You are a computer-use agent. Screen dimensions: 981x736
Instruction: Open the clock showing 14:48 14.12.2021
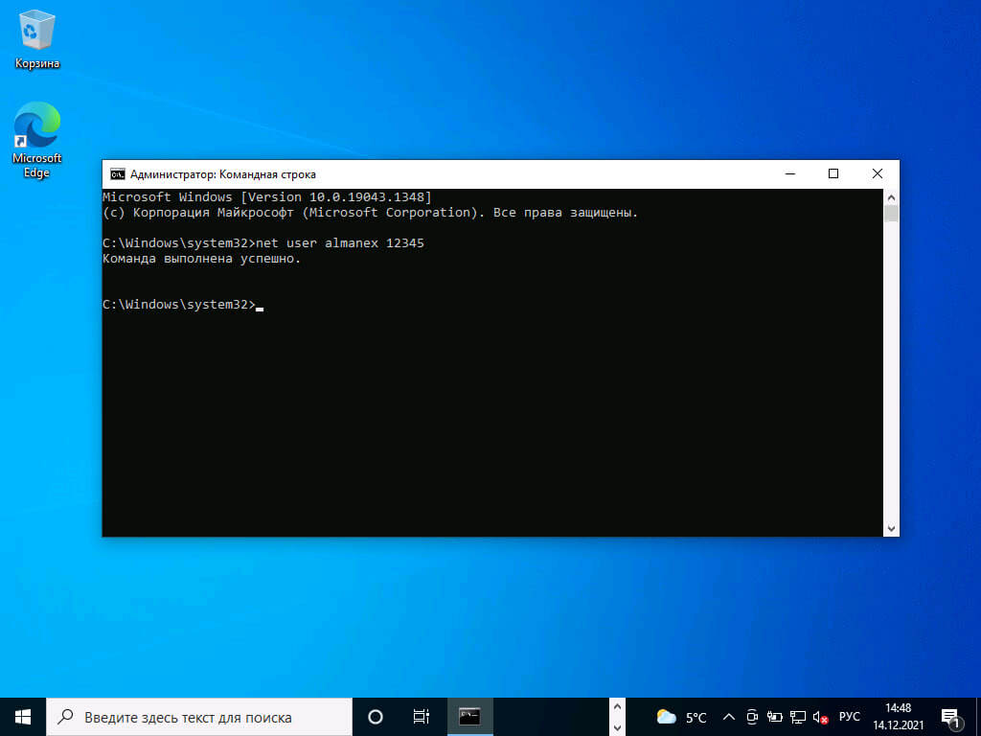pyautogui.click(x=899, y=717)
